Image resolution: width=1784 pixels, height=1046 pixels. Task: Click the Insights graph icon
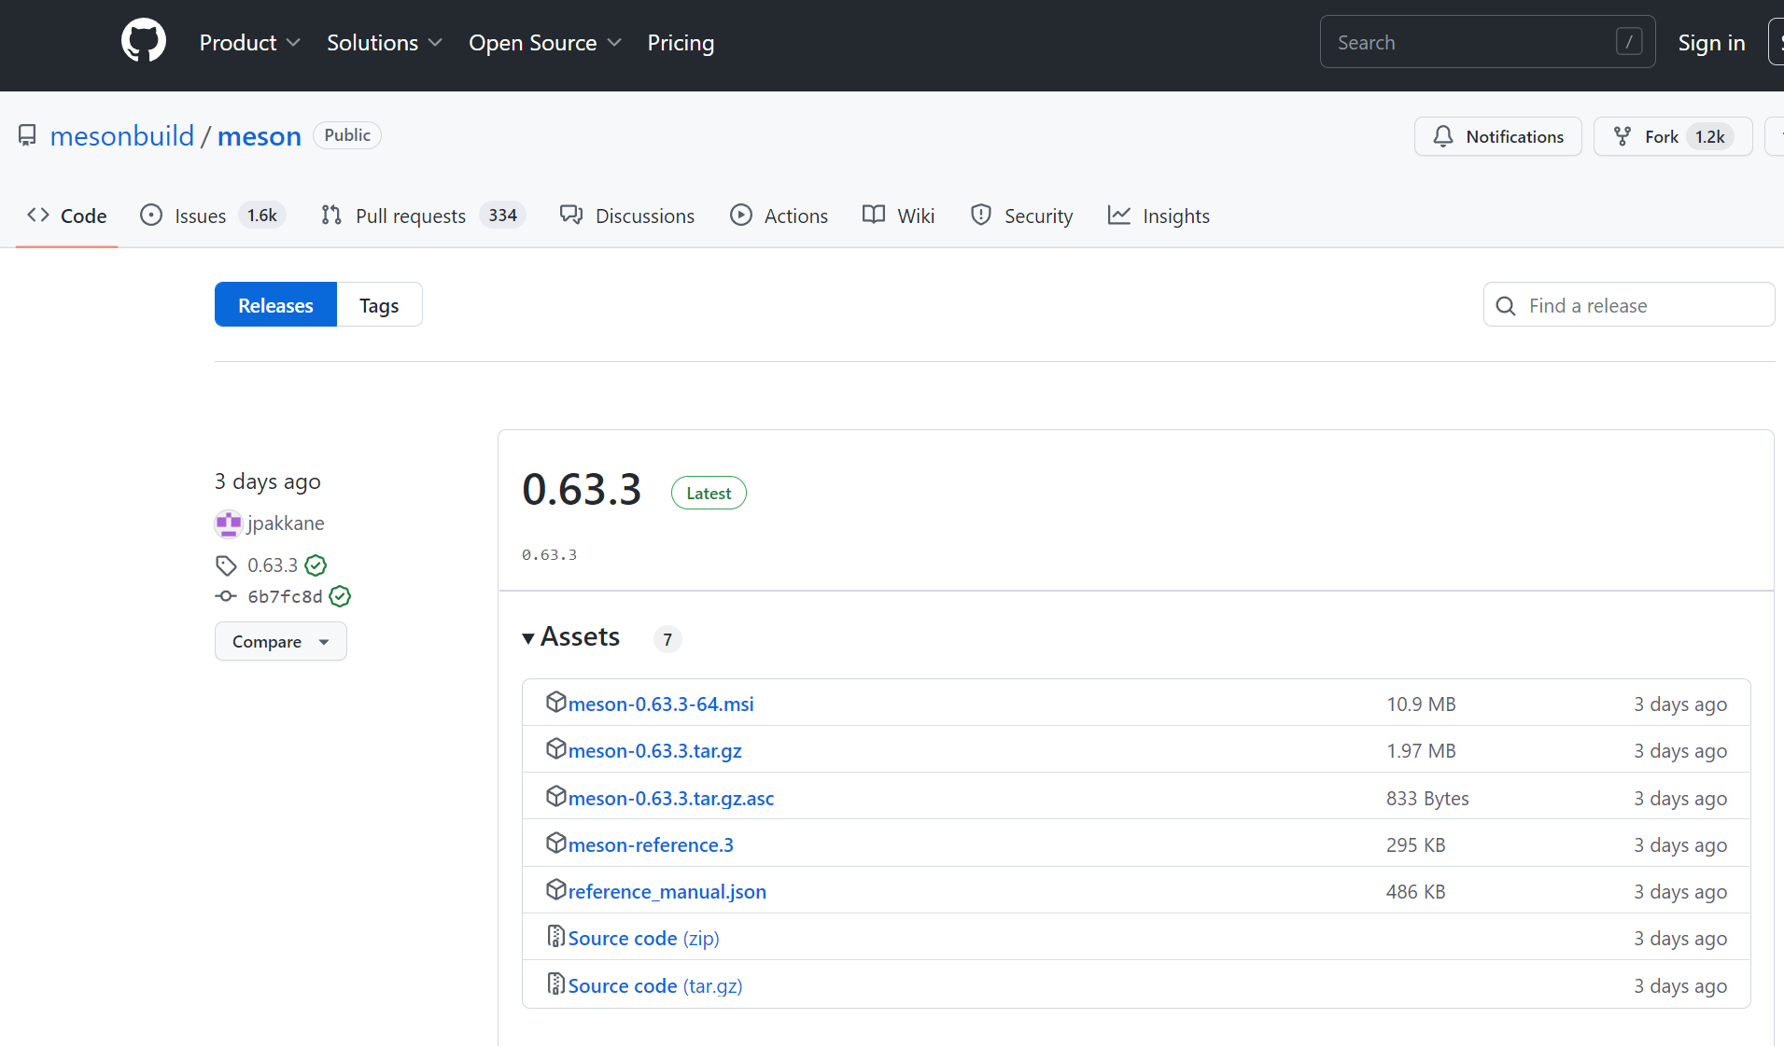pos(1119,216)
